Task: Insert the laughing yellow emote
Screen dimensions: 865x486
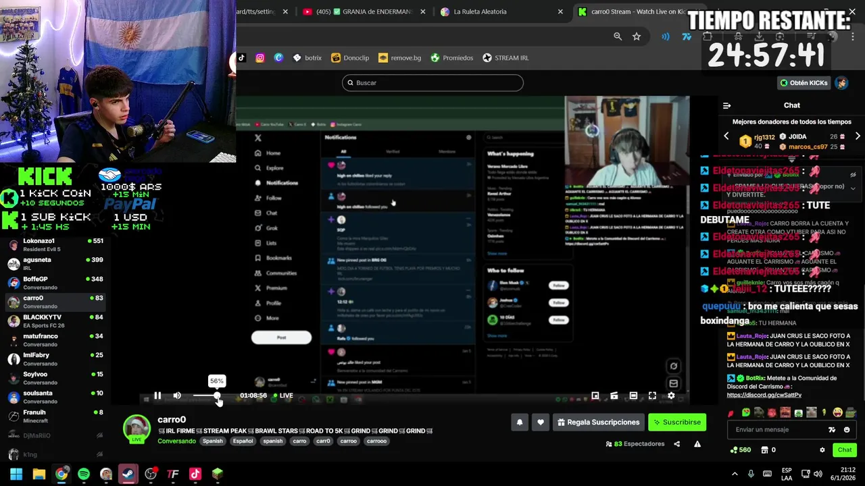Action: pos(838,412)
